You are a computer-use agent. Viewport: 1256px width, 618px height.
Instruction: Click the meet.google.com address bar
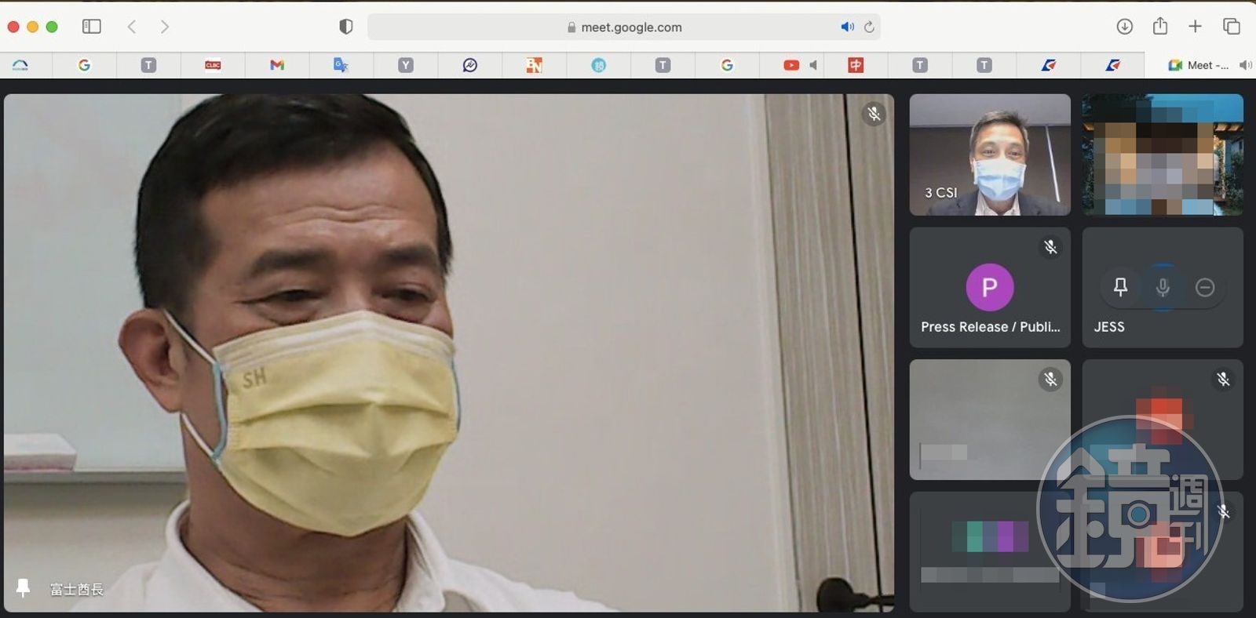click(630, 27)
